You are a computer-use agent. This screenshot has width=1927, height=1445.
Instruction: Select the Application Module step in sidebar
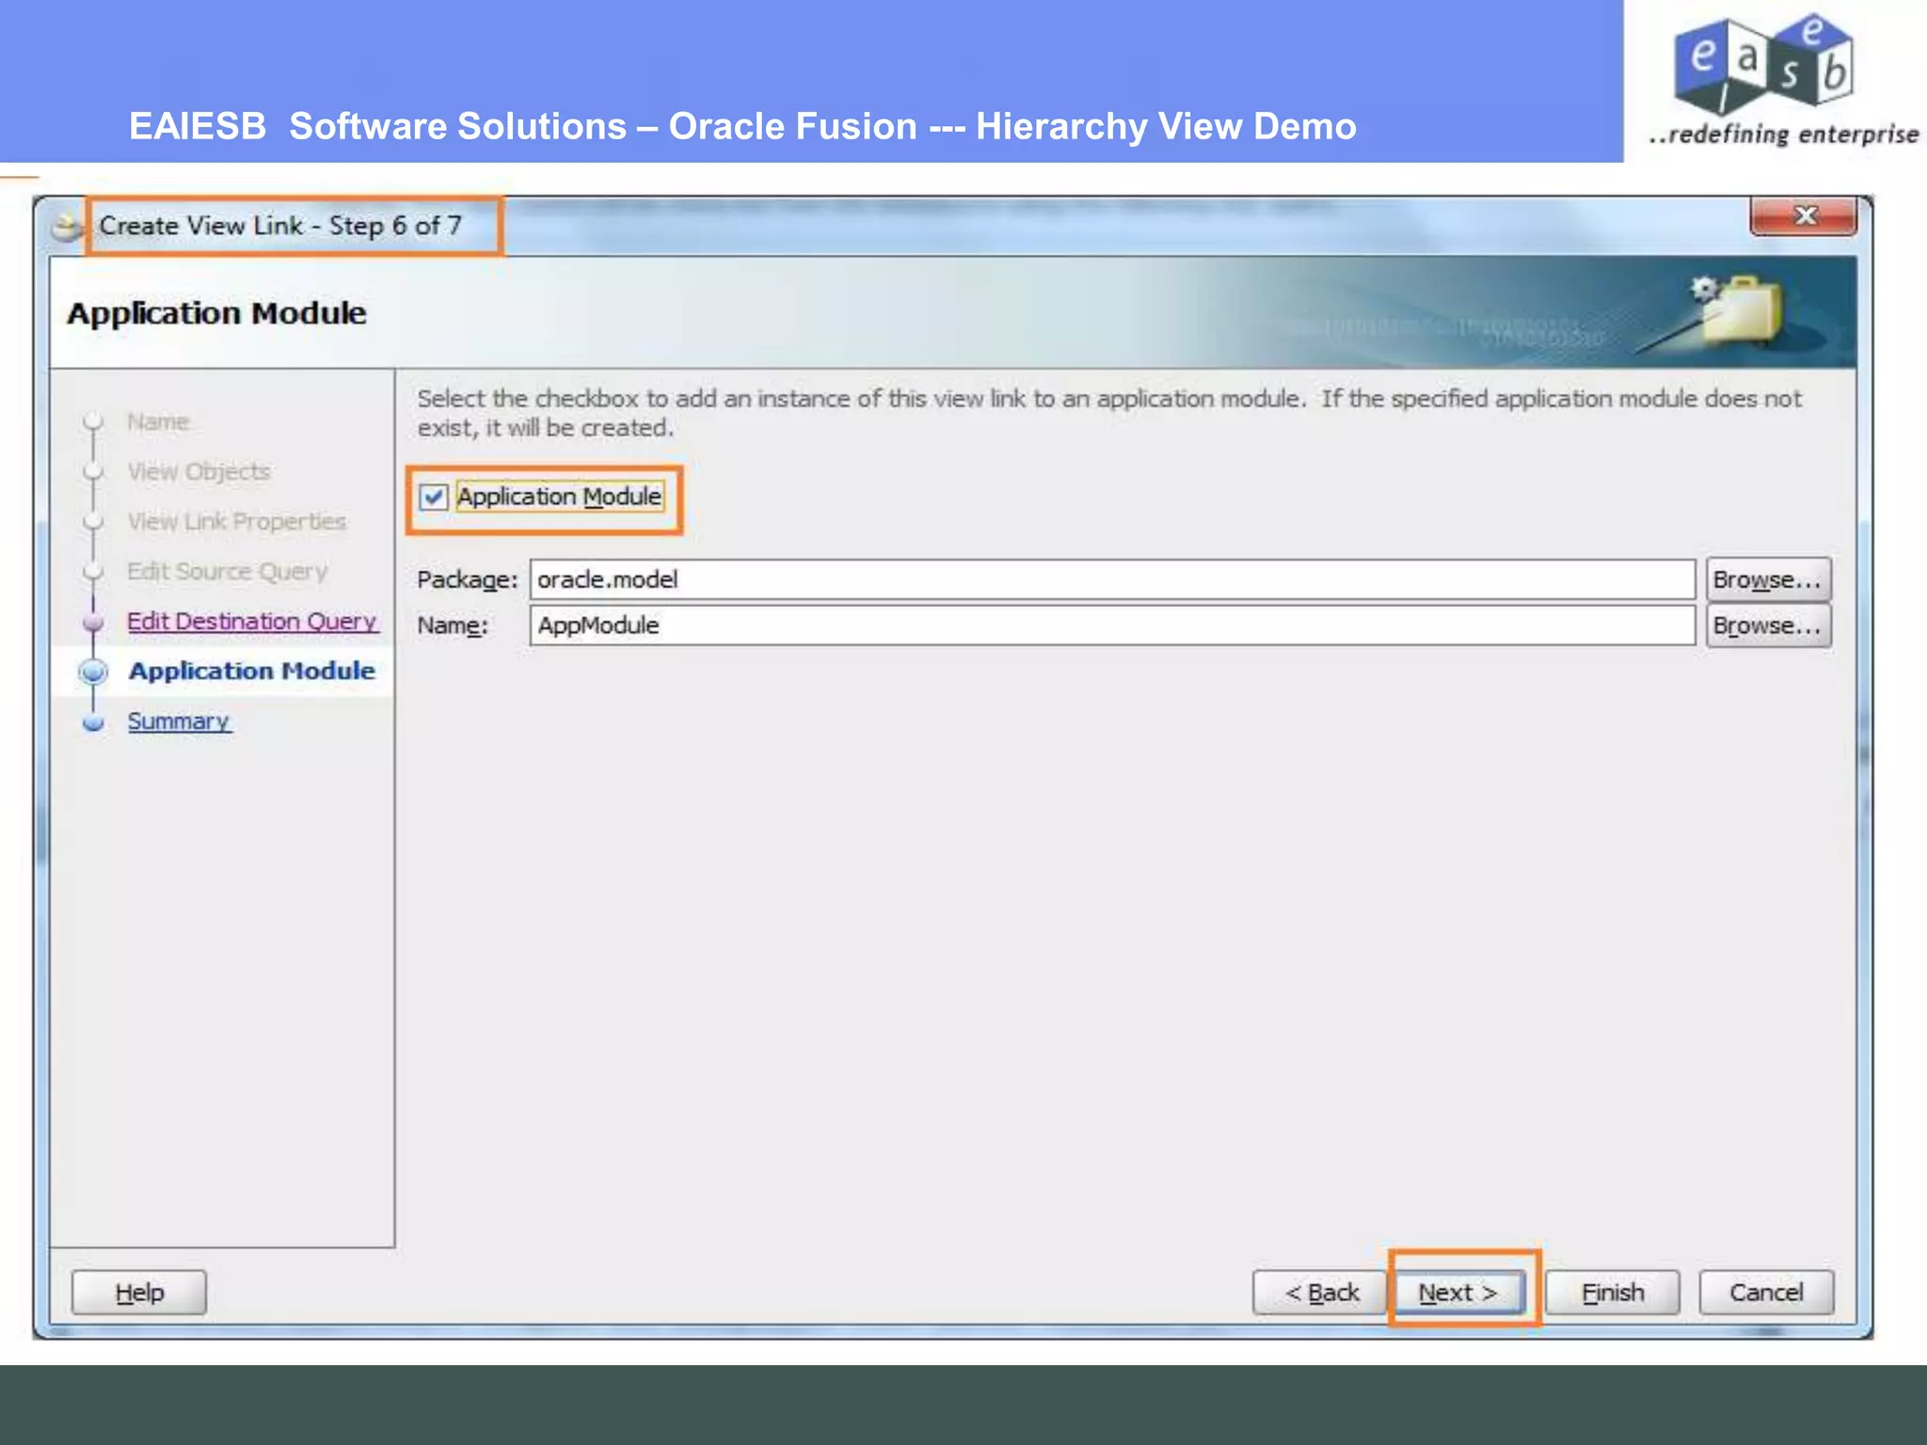252,672
